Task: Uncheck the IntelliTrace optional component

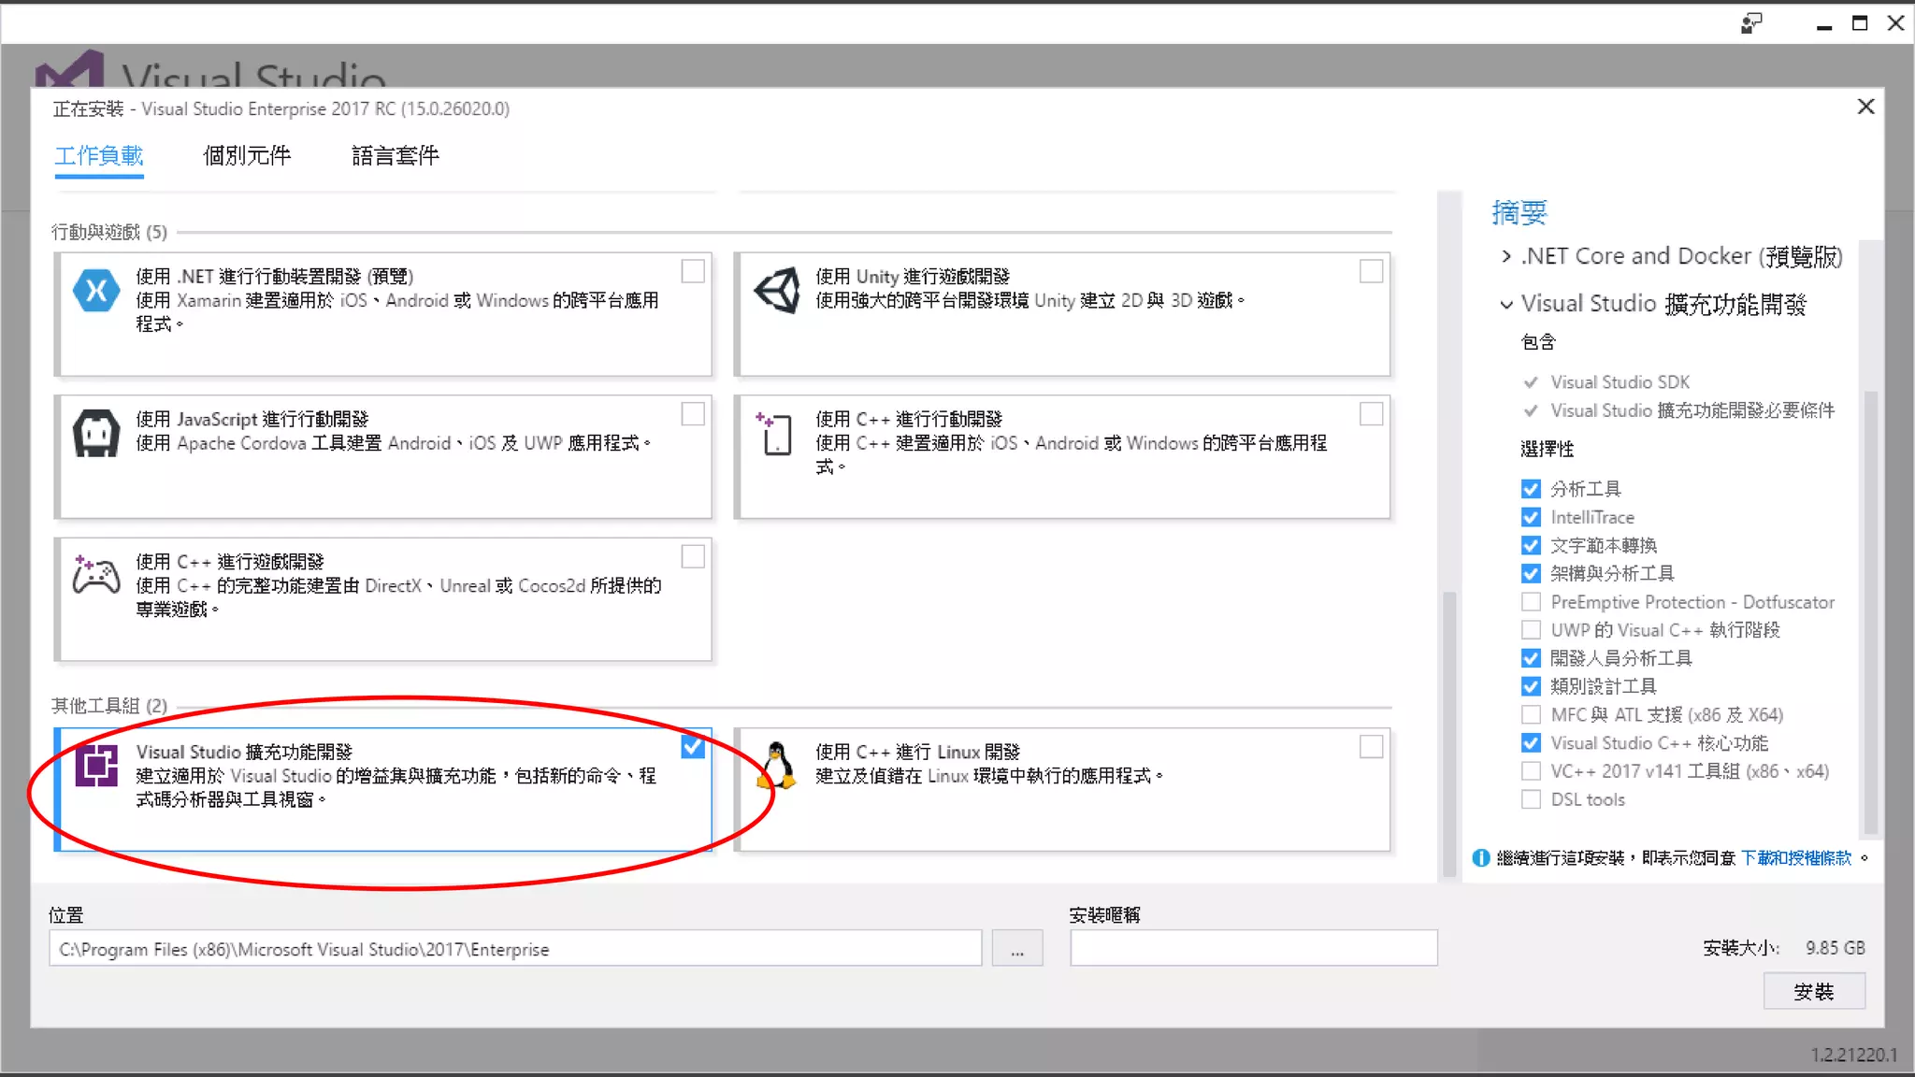Action: (x=1531, y=517)
